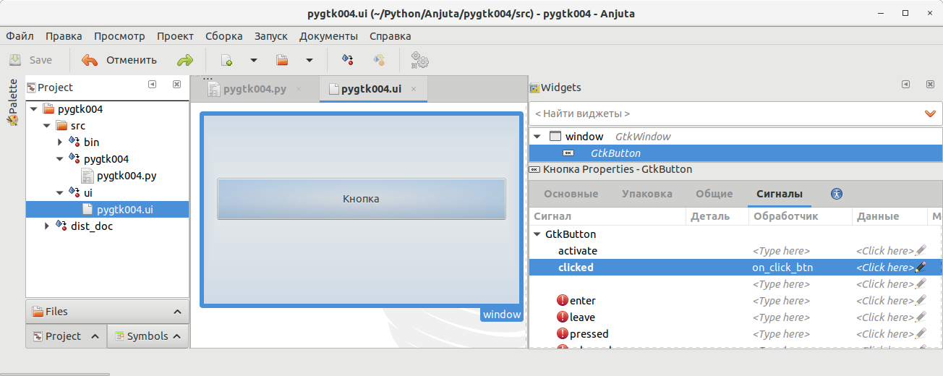This screenshot has height=376, width=943.
Task: Switch to the Project bottom tab
Action: (x=66, y=336)
